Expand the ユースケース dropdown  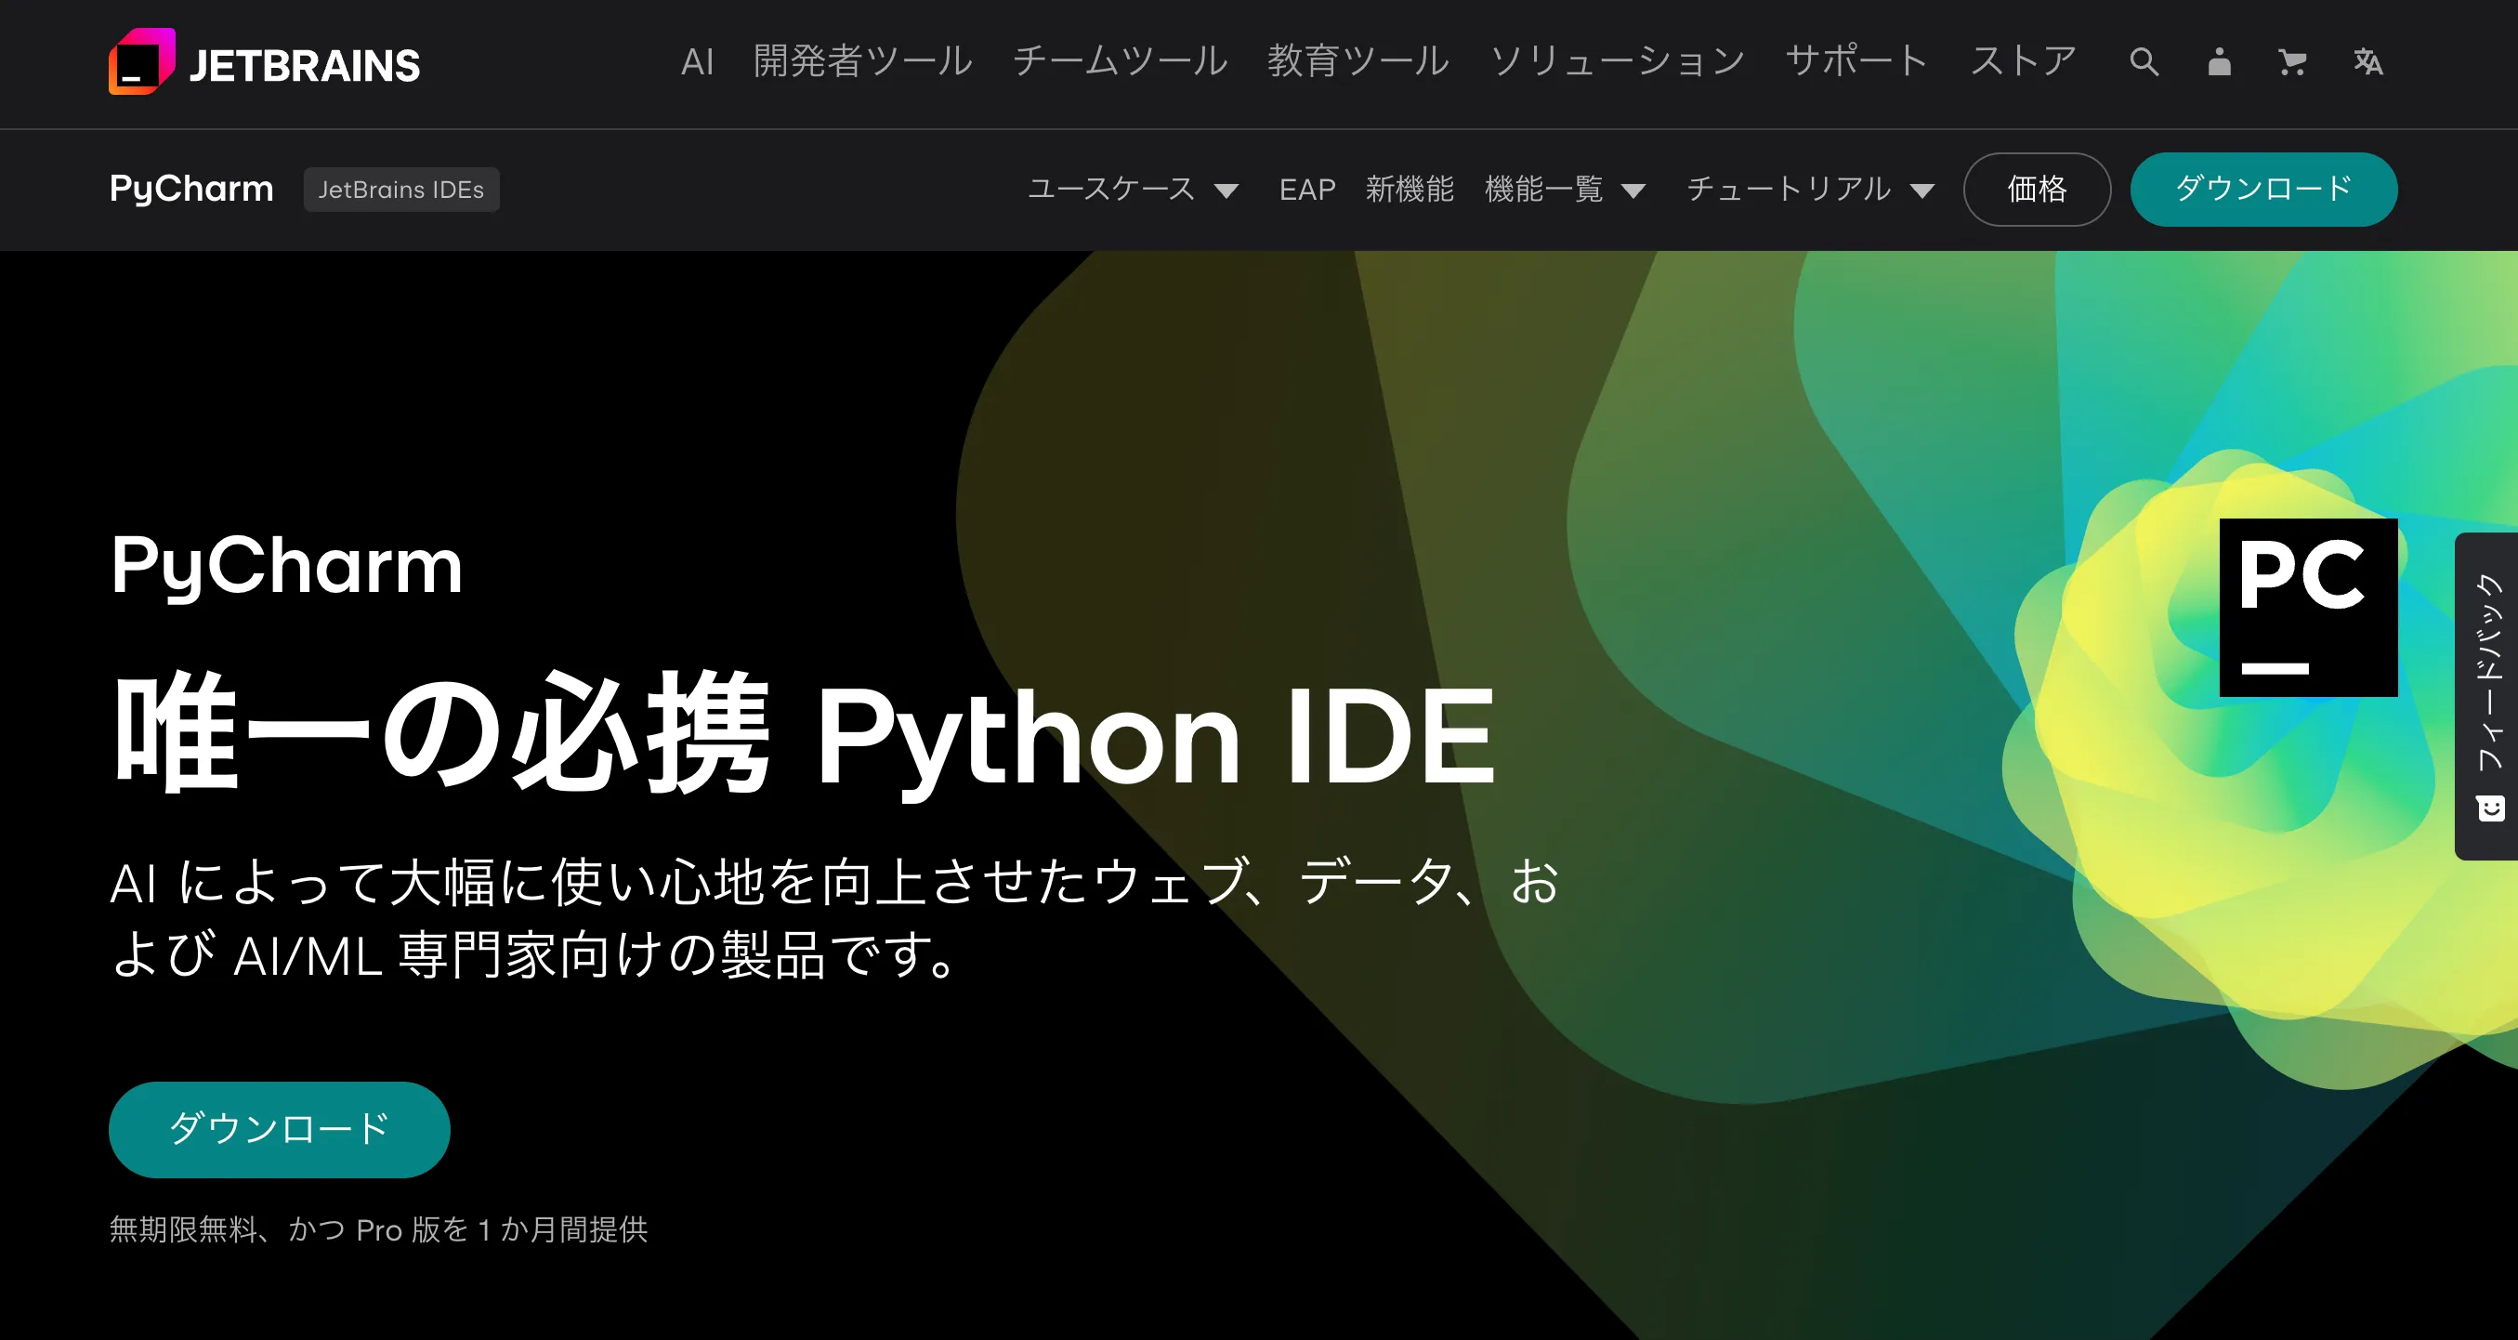point(1133,189)
